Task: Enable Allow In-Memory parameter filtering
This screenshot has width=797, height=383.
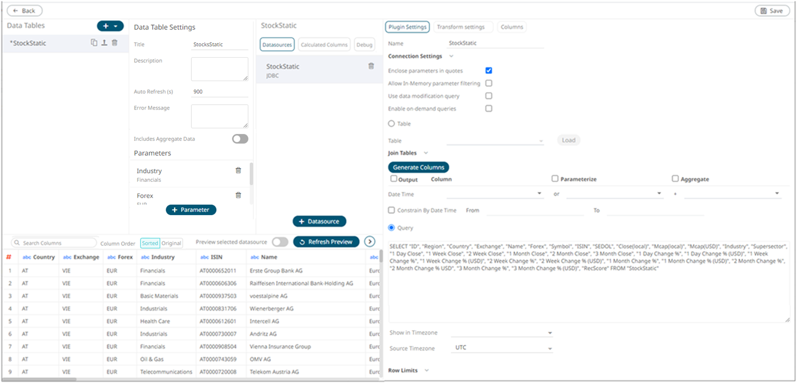Action: (x=489, y=83)
